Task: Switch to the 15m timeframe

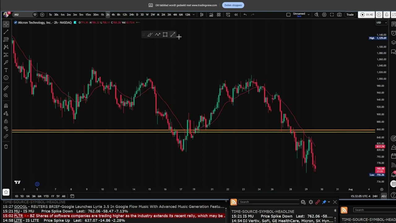Action: (x=88, y=15)
